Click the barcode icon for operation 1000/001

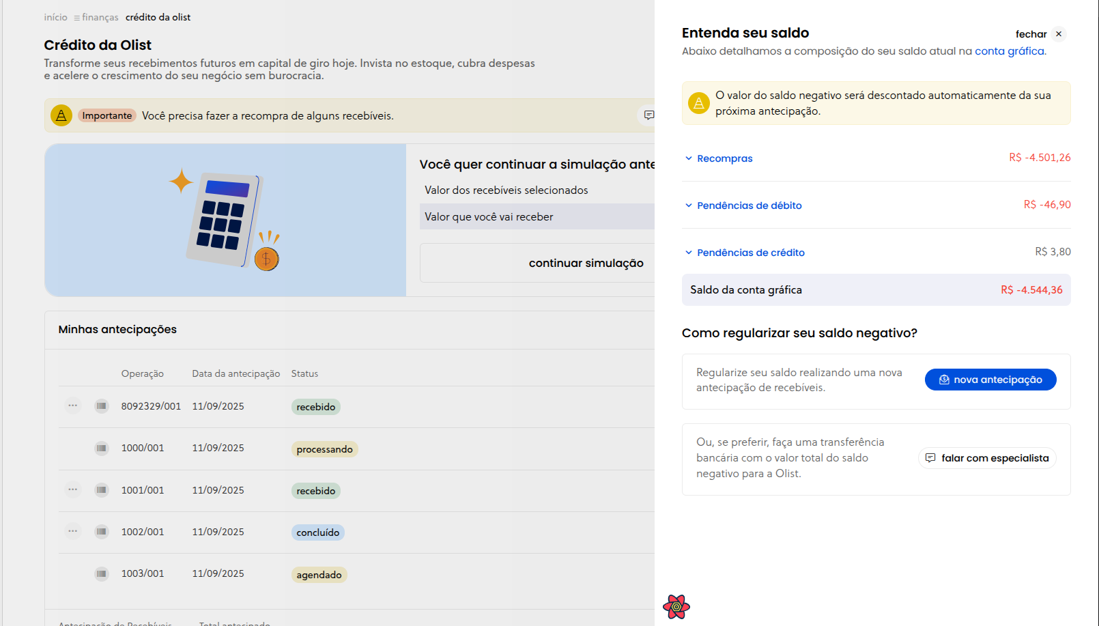102,448
